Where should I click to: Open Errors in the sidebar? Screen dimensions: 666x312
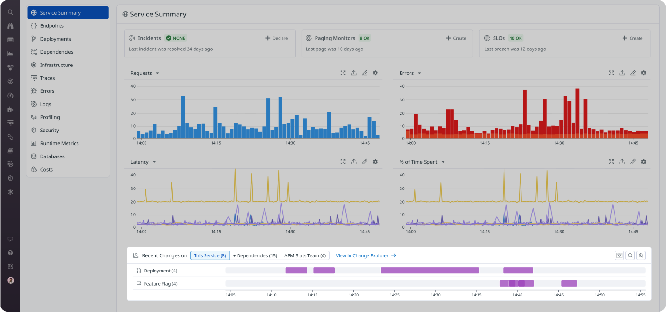tap(68, 91)
